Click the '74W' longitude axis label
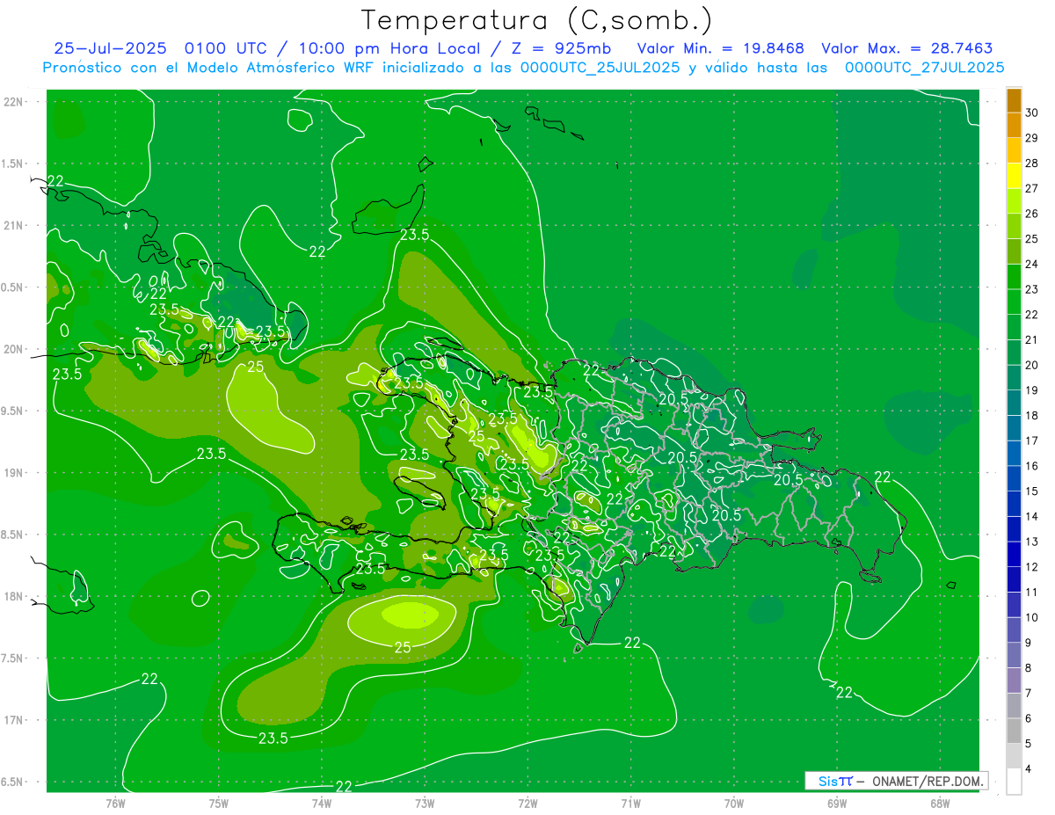 322,803
